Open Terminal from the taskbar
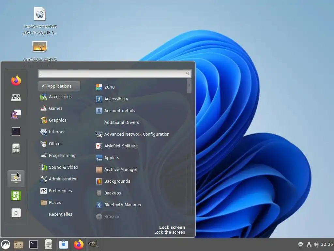 coord(34,244)
